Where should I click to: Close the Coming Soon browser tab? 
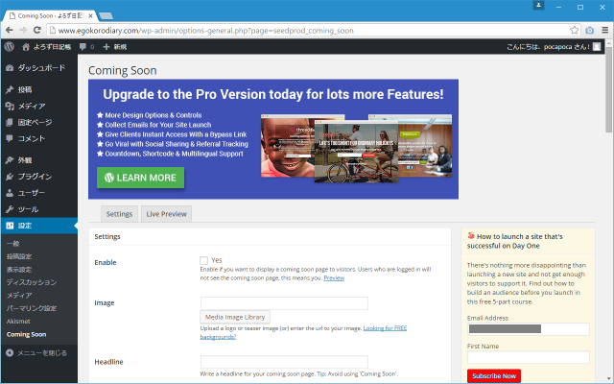[91, 15]
